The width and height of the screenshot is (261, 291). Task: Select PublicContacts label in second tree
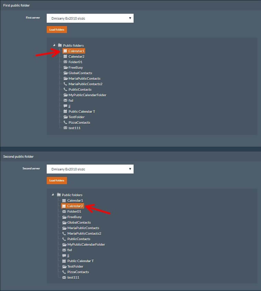[79, 239]
